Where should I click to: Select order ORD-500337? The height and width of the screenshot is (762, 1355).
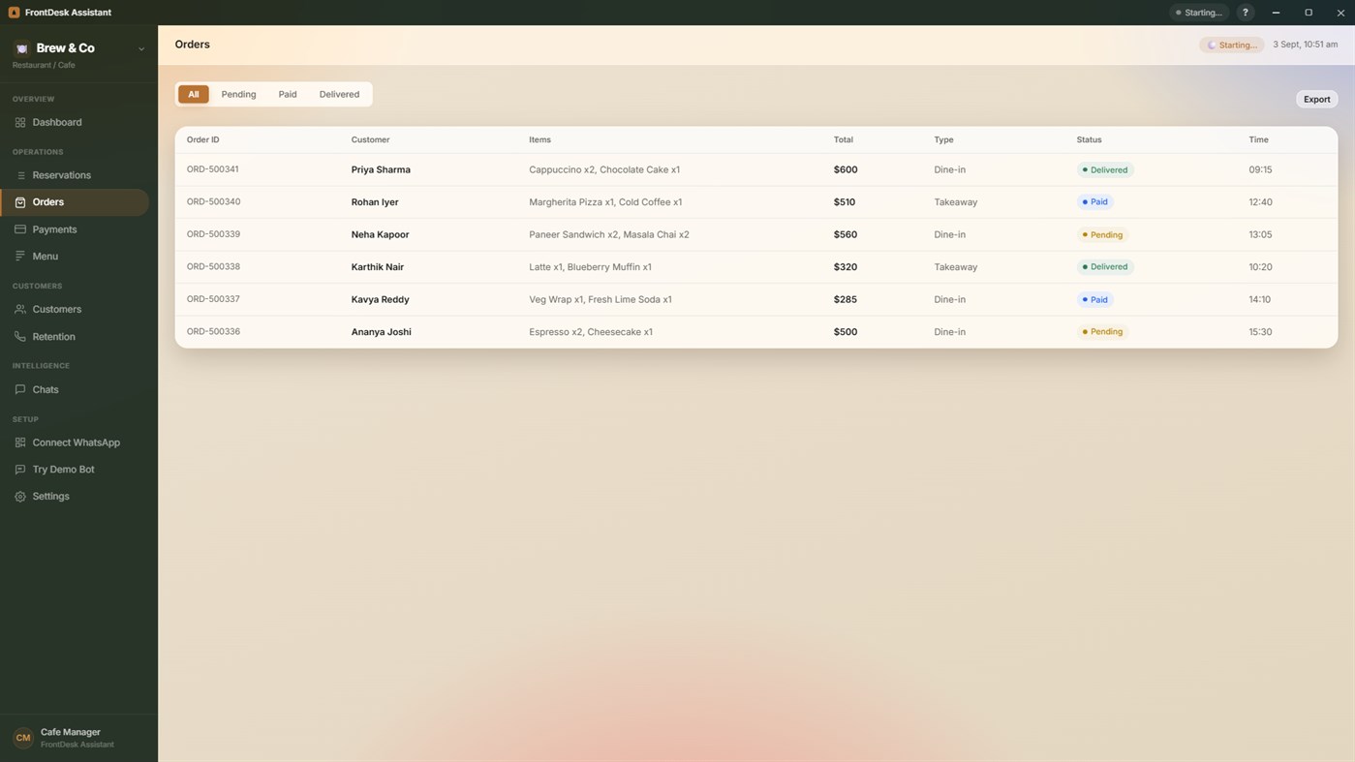pos(213,299)
